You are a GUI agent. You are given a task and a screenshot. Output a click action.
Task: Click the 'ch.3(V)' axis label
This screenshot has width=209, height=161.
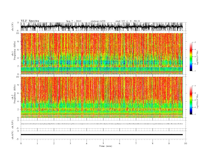[12, 124]
